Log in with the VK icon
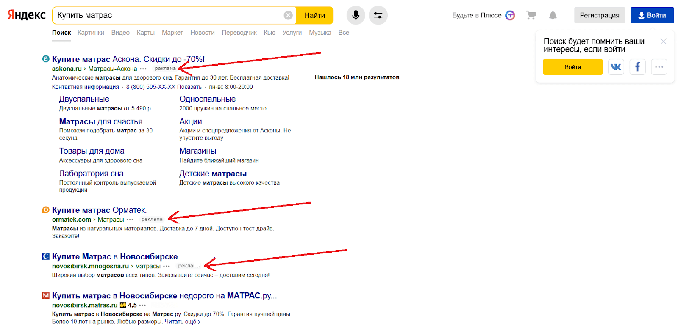Screen dimensions: 678x325 tap(616, 67)
